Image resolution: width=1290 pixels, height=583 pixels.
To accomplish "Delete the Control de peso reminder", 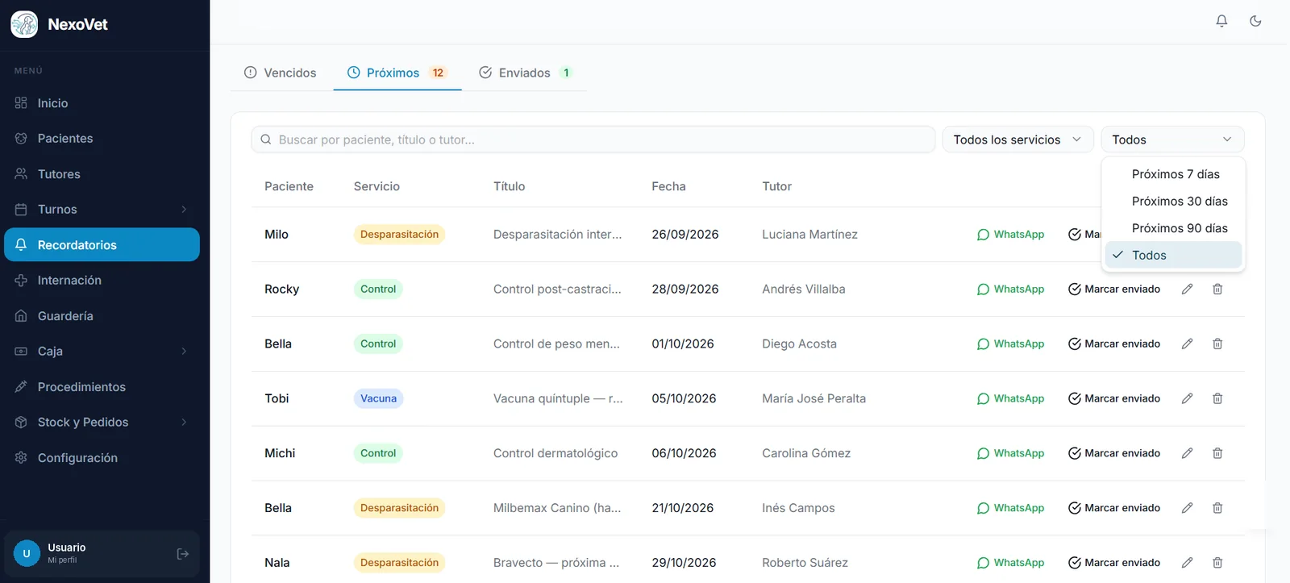I will click(1217, 344).
